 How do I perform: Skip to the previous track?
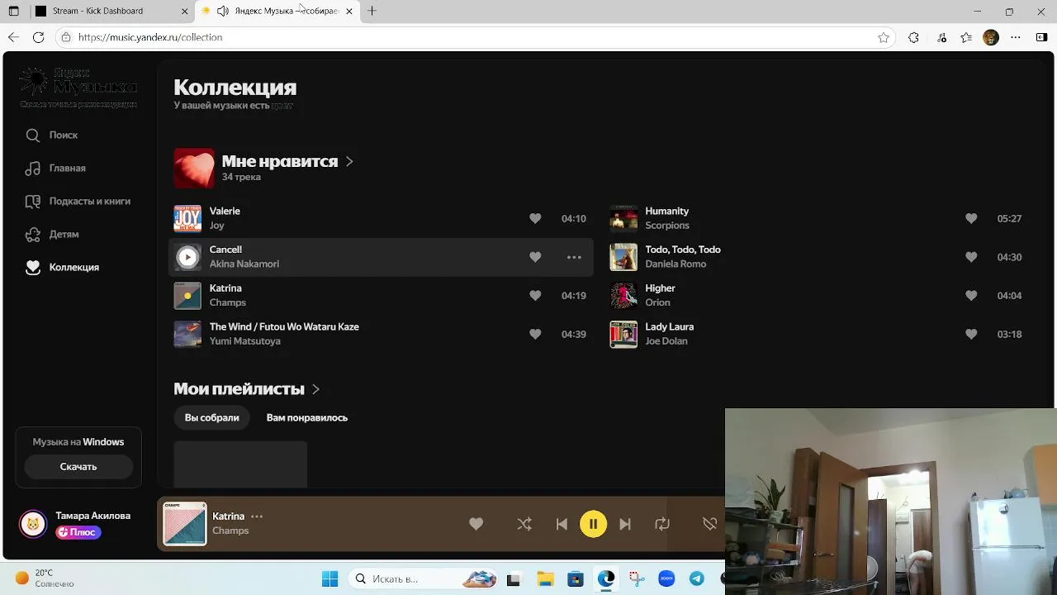[x=562, y=524]
